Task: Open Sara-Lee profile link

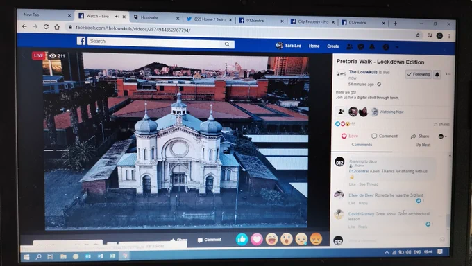Action: coord(288,46)
